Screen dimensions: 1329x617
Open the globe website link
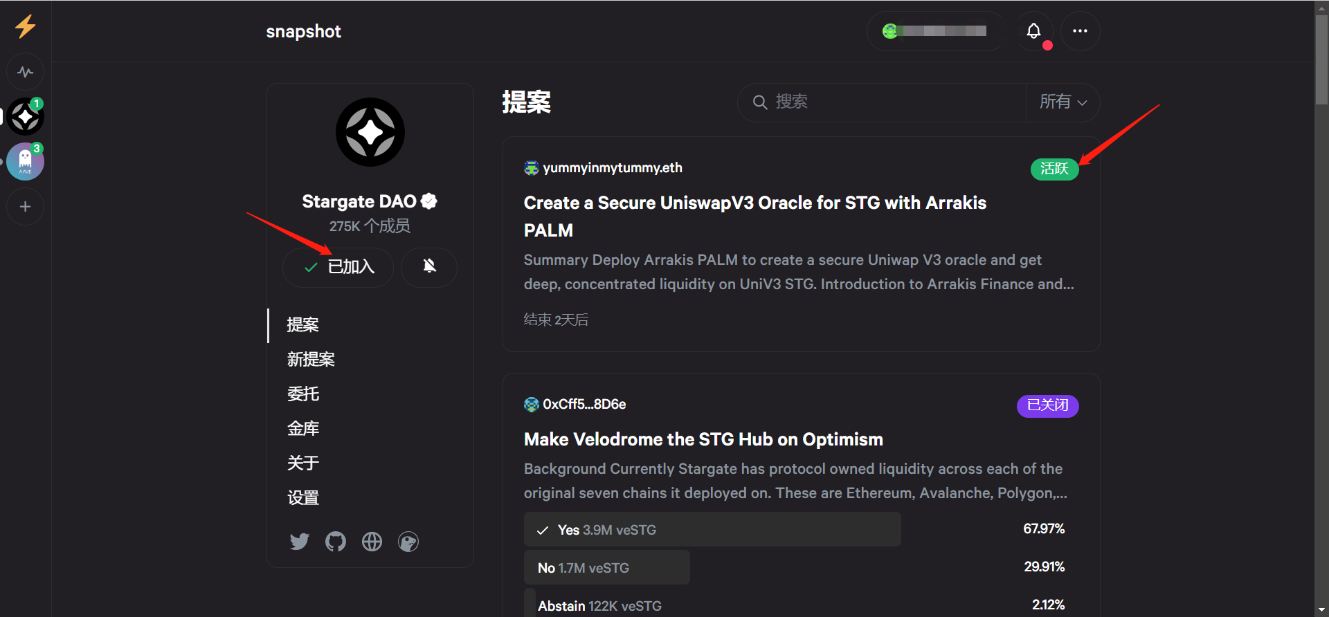coord(372,542)
